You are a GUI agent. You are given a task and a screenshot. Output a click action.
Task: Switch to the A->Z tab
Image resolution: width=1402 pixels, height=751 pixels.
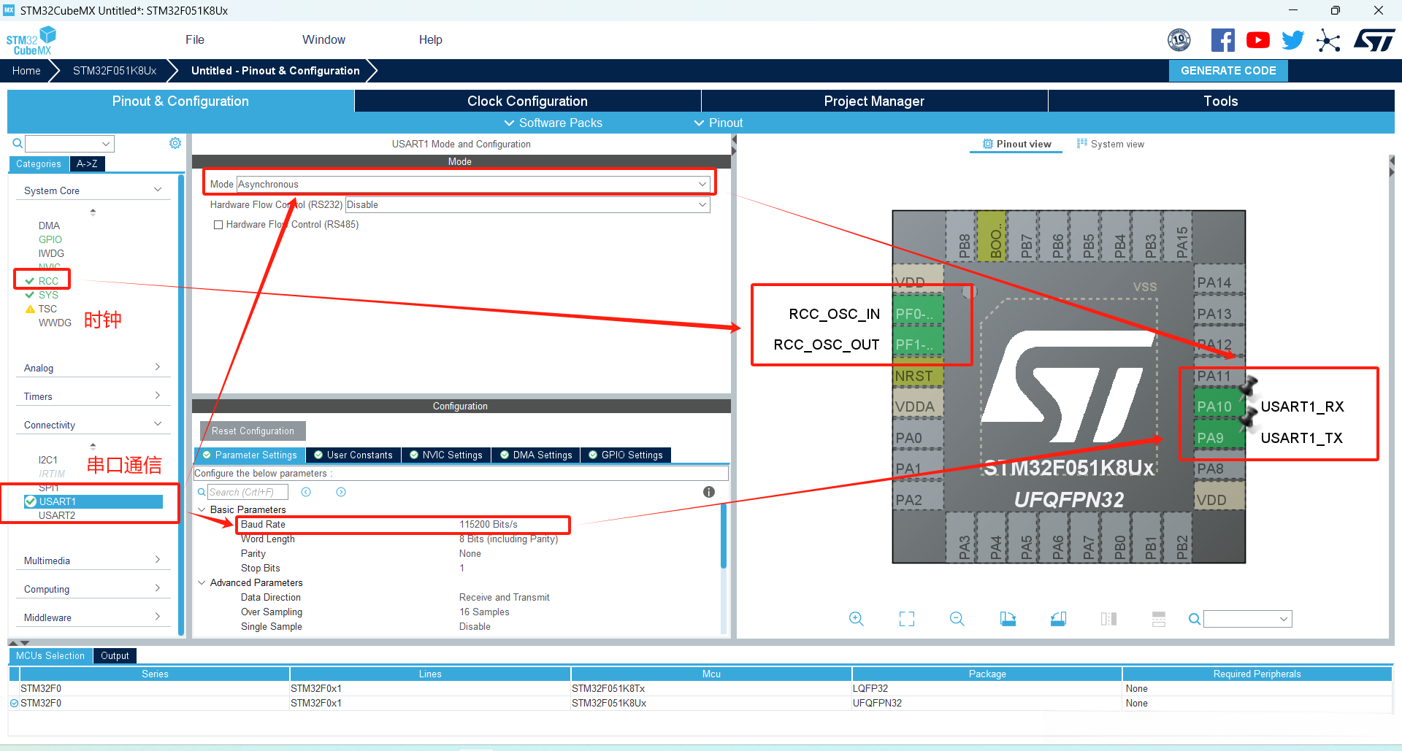[88, 163]
